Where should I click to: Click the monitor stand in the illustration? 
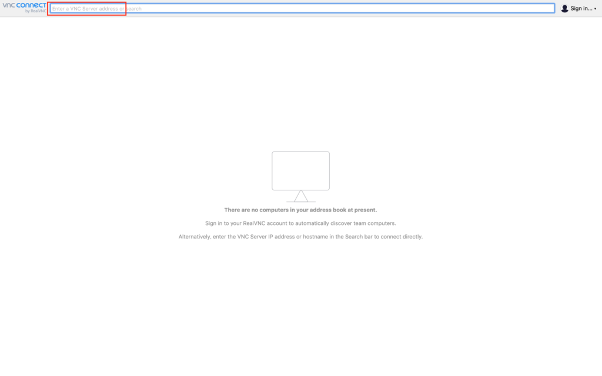coord(300,196)
